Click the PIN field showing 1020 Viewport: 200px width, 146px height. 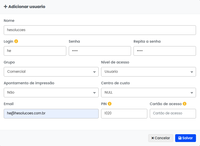(x=124, y=113)
